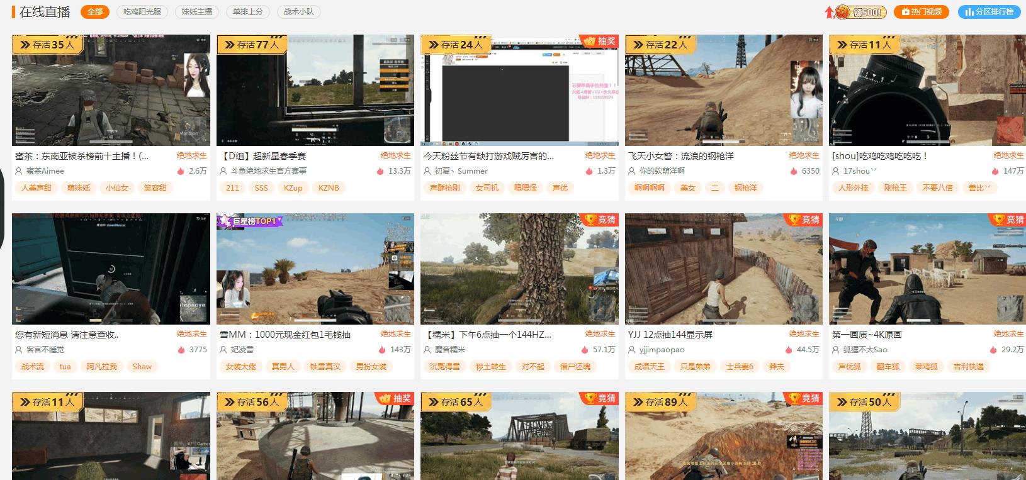Viewport: 1026px width, 480px height.
Task: Click 抽奖 badge on 存活56人 stream
Action: tap(395, 399)
